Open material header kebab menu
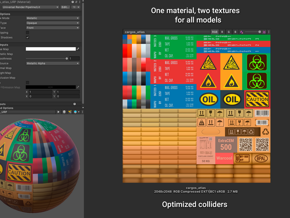Image resolution: width=290 pixels, height=218 pixels. click(80, 2)
